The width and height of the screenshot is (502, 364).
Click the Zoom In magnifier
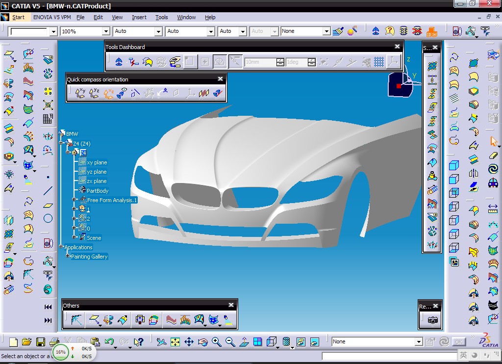[x=216, y=342]
